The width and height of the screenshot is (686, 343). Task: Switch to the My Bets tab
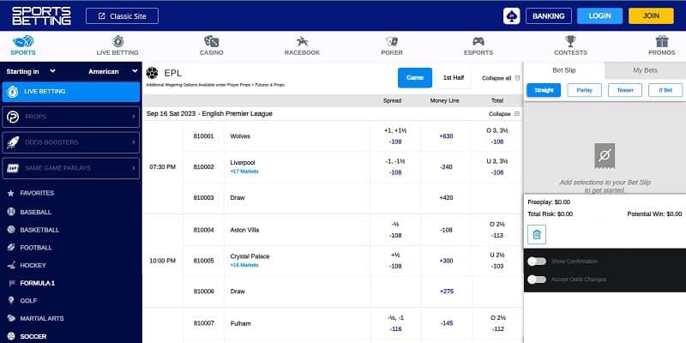645,70
